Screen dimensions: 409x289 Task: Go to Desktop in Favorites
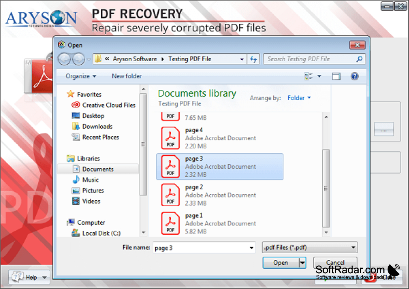click(x=93, y=115)
